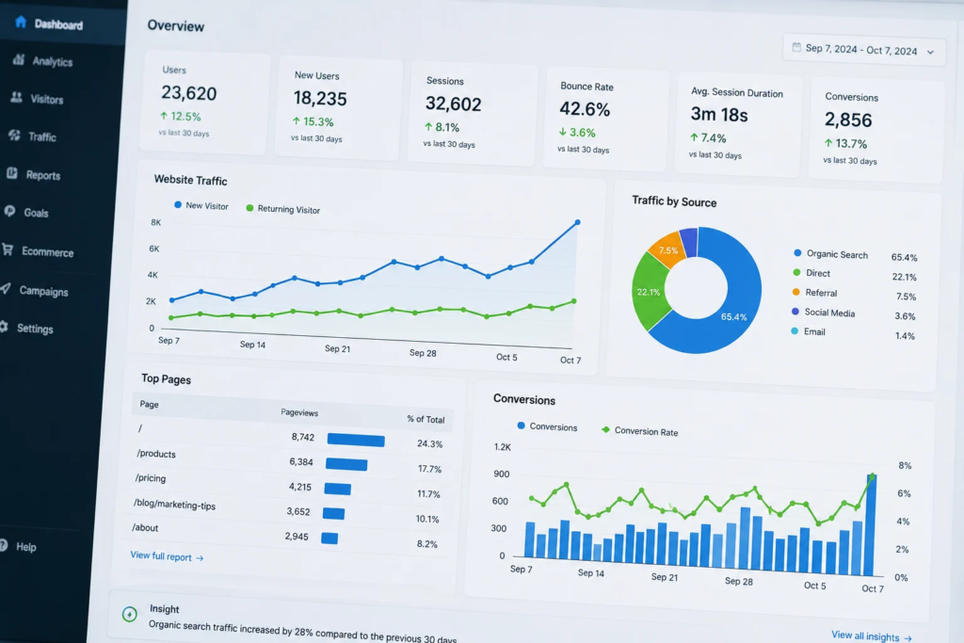Click the Visitors people icon
964x643 pixels.
[x=17, y=97]
